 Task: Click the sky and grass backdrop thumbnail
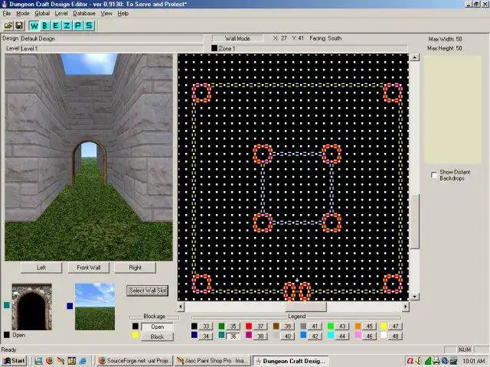click(x=95, y=307)
